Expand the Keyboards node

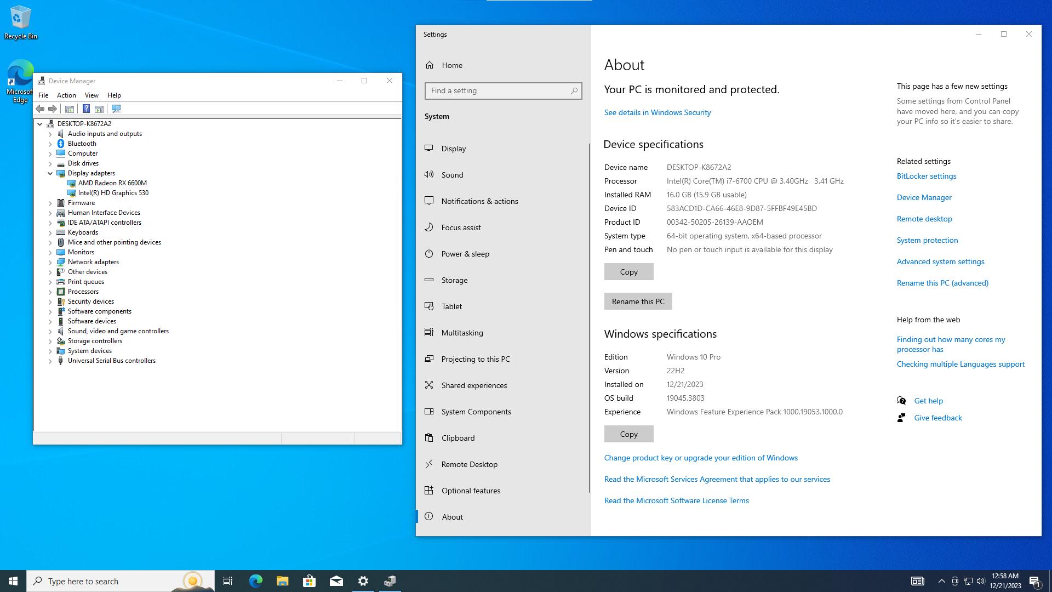pyautogui.click(x=50, y=232)
